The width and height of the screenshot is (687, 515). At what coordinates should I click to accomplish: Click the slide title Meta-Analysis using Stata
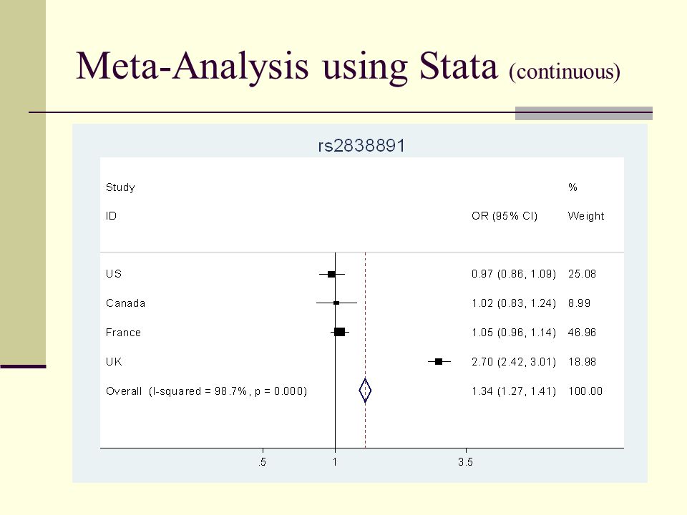[x=287, y=67]
